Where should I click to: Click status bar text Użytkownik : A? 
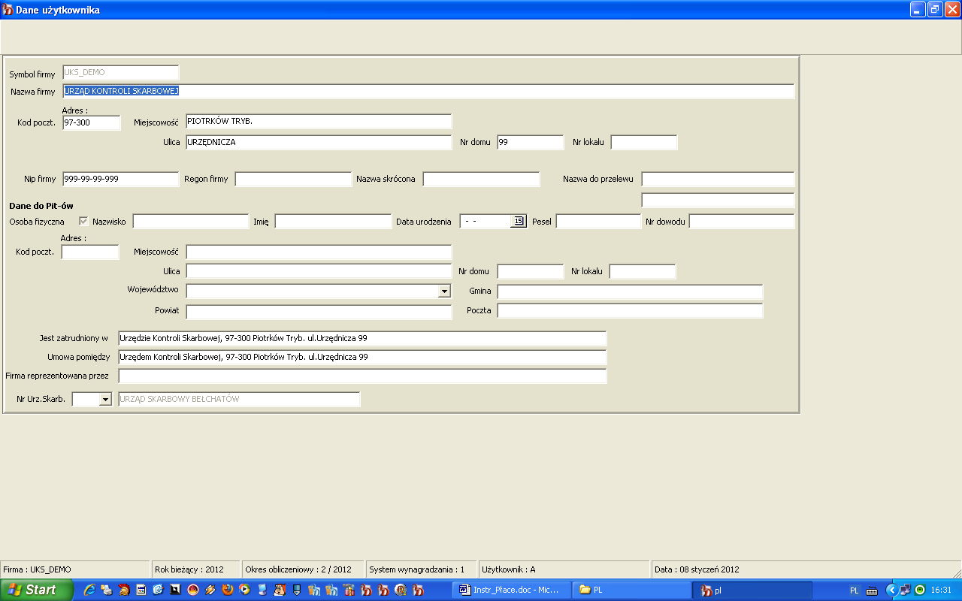509,569
